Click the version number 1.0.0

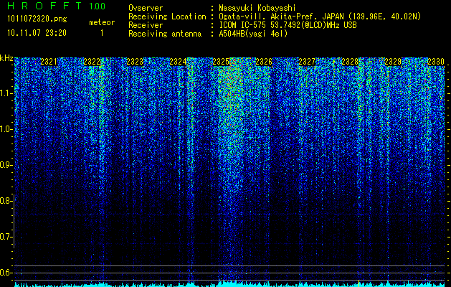click(x=98, y=6)
